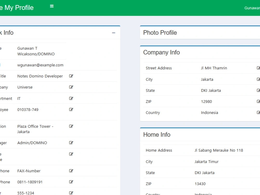260x195 pixels.
Task: Select the Plaza Office Tower - Jakarta text
Action: point(35,129)
